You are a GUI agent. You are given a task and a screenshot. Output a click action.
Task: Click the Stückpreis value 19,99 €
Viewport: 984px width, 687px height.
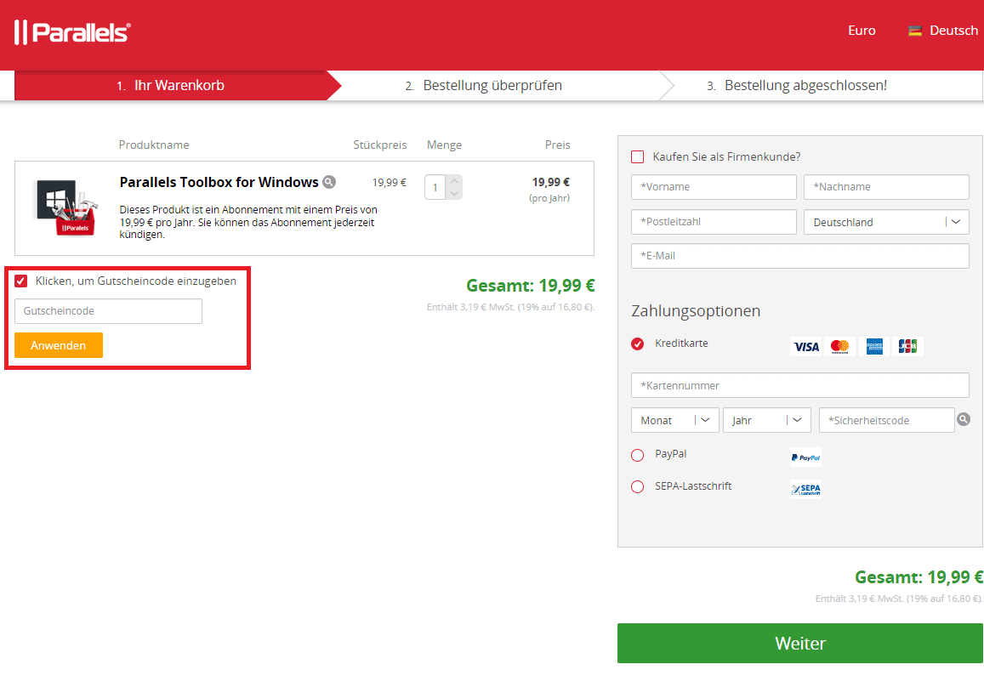pos(389,183)
